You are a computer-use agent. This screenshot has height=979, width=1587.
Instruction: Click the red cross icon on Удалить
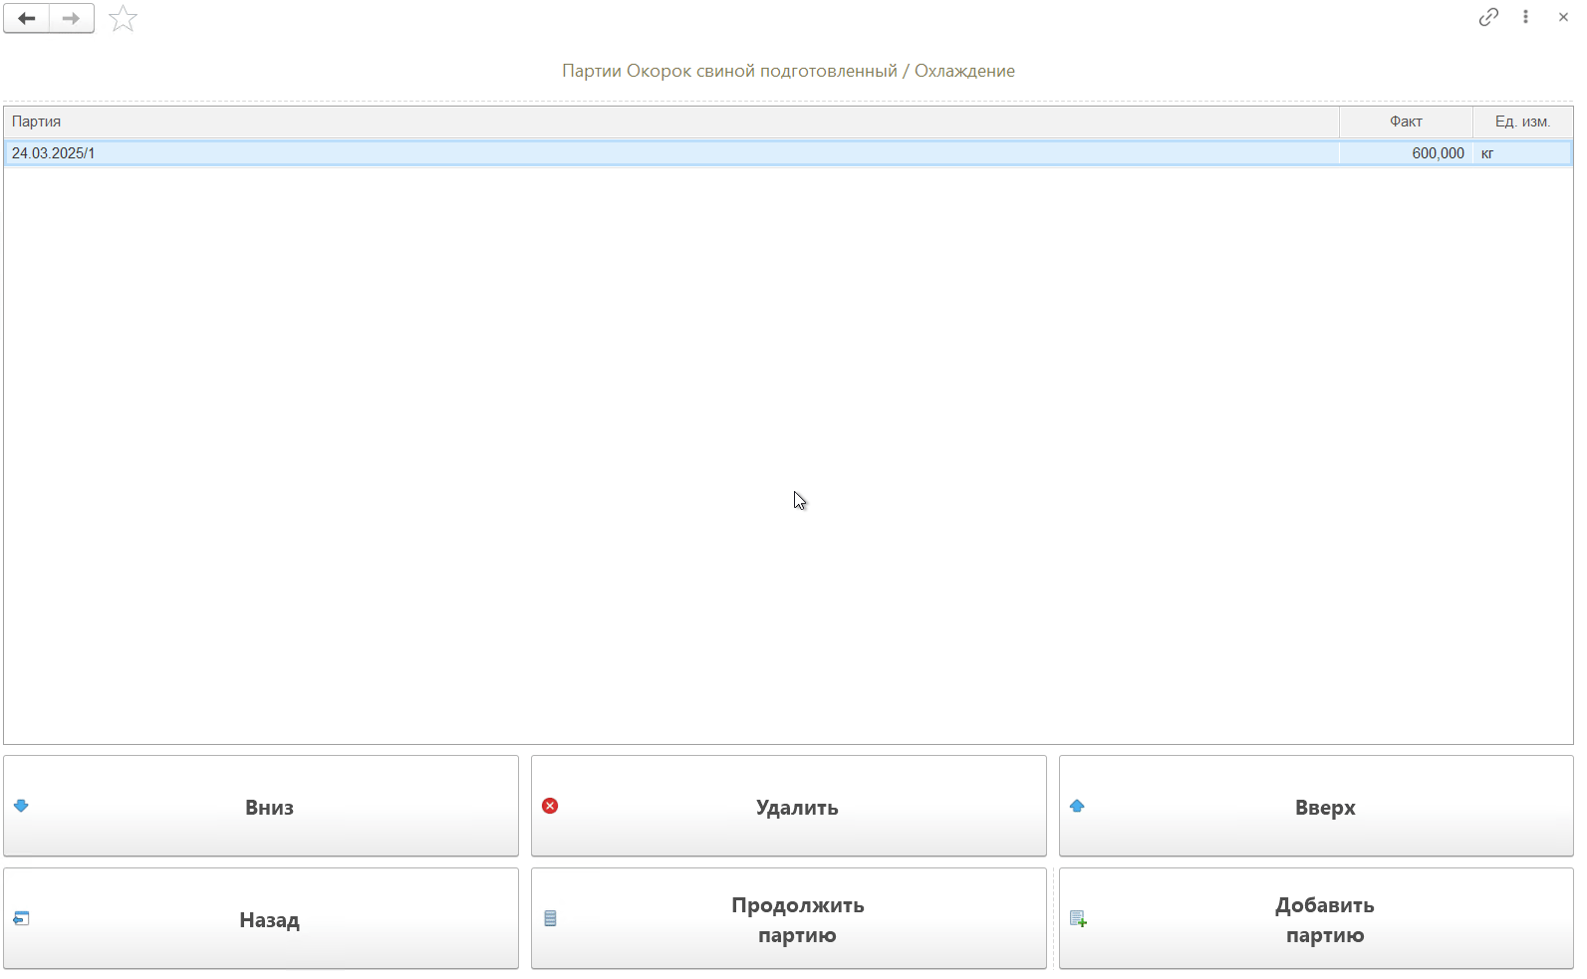[x=550, y=806]
